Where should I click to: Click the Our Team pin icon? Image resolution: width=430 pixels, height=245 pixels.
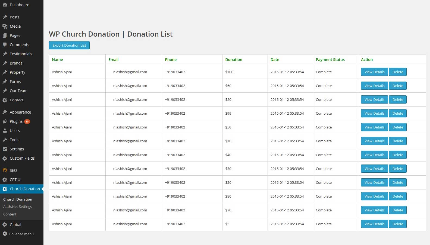tap(5, 91)
